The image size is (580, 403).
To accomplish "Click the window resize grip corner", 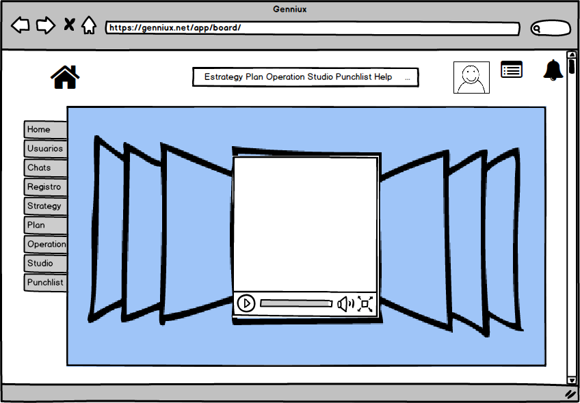I will coord(571,394).
